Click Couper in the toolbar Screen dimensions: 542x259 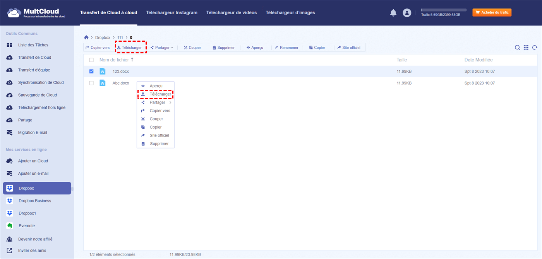pos(192,48)
